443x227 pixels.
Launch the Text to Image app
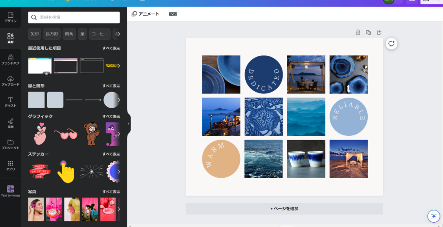click(x=10, y=191)
